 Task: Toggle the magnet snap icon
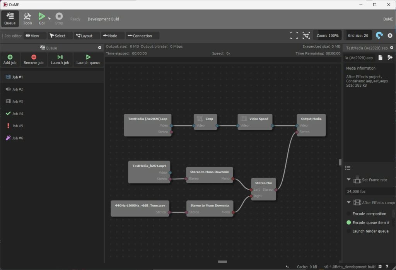pos(379,36)
